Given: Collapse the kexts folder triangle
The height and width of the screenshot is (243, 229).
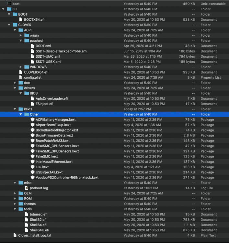Looking at the screenshot, I should coord(15,109).
